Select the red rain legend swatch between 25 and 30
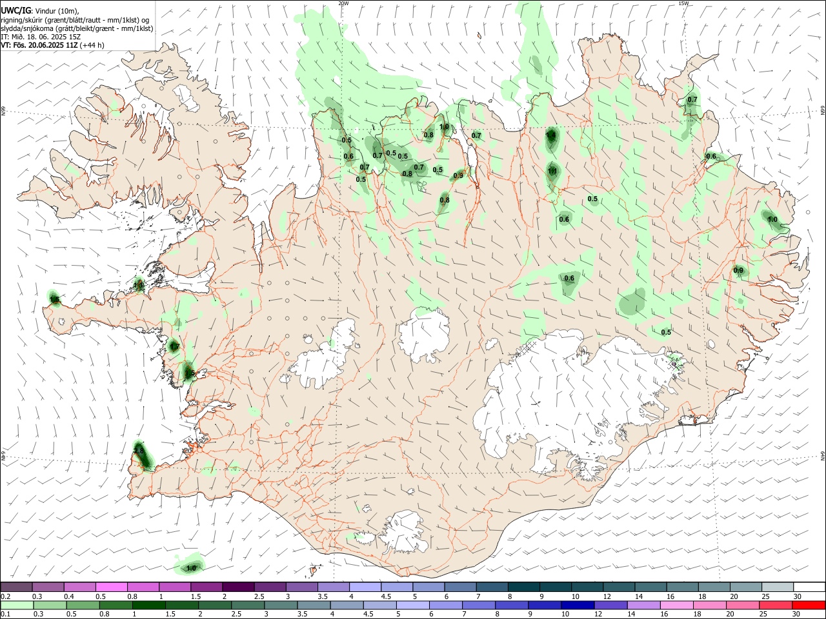This screenshot has width=826, height=619. click(x=775, y=605)
